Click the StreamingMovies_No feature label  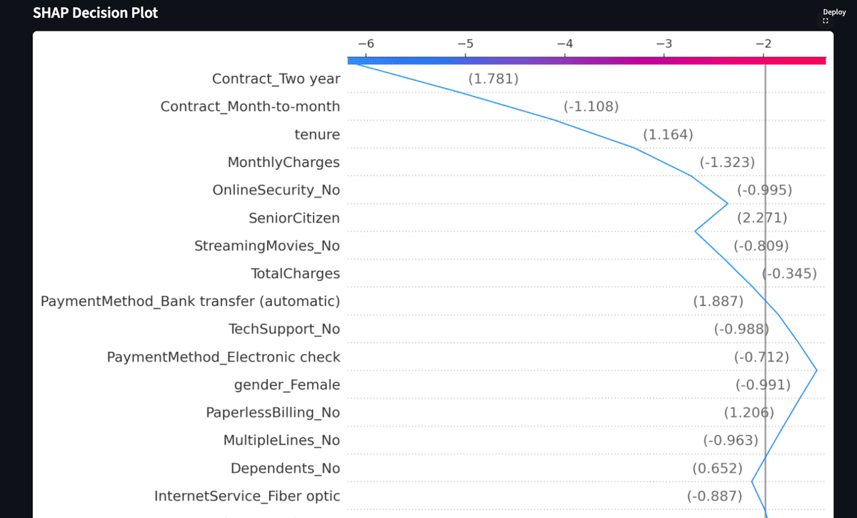click(x=267, y=246)
